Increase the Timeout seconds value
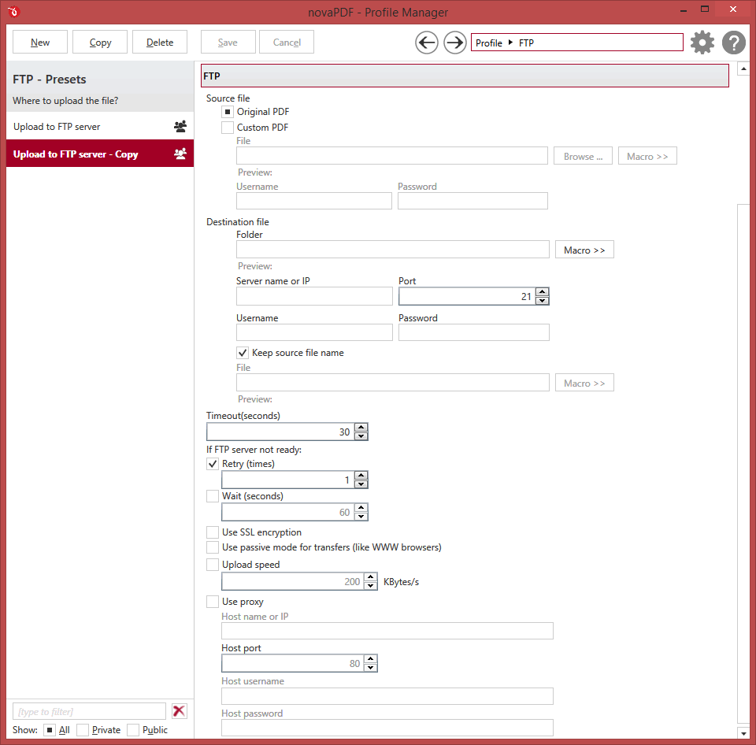The width and height of the screenshot is (756, 745). [x=361, y=427]
